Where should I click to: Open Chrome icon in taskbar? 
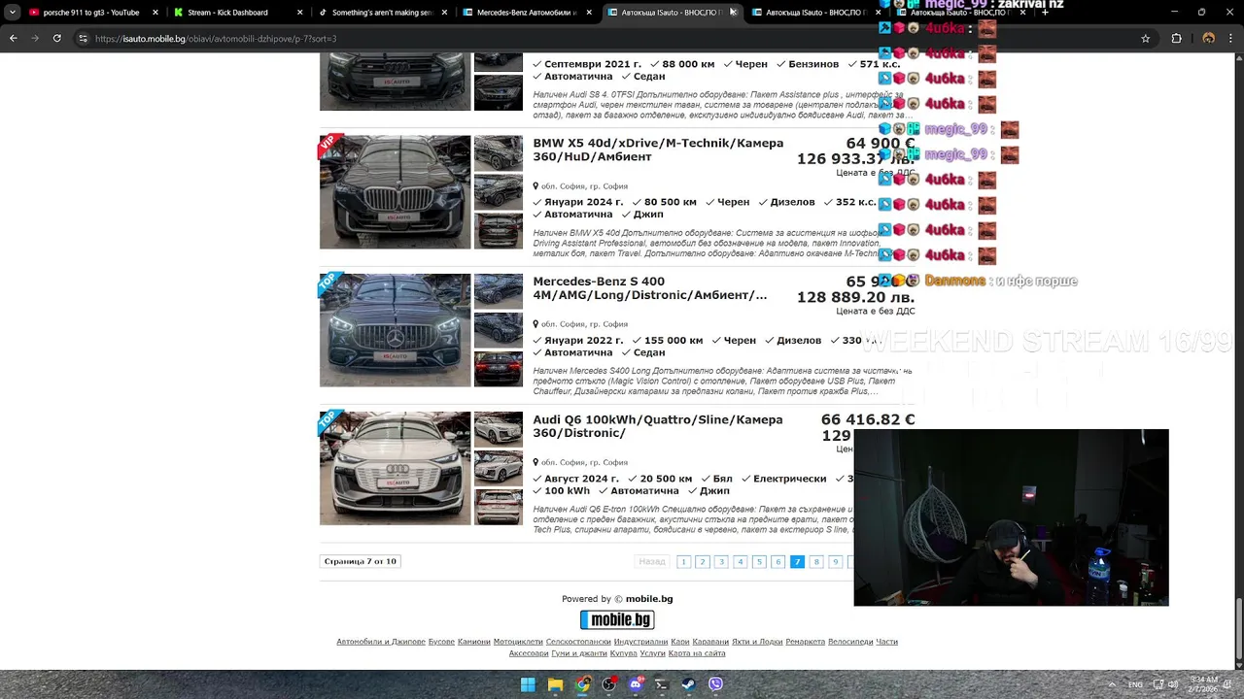582,684
